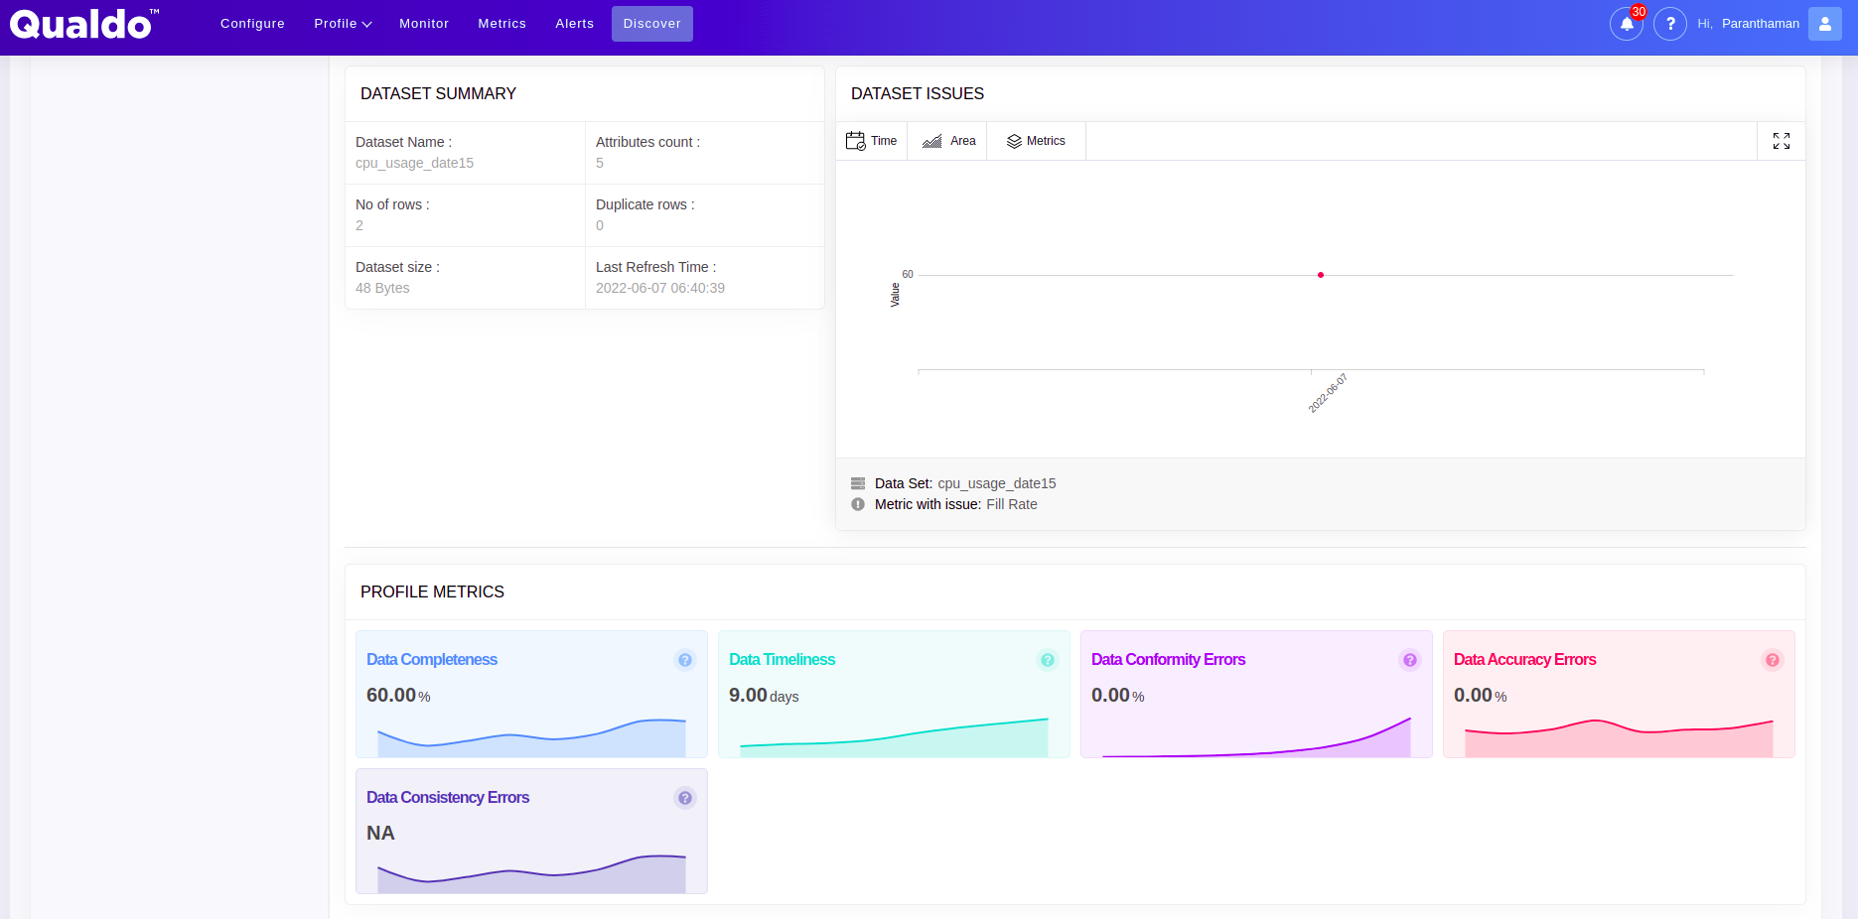The width and height of the screenshot is (1858, 919).
Task: Click the Data Consistency Errors help icon
Action: 685,798
